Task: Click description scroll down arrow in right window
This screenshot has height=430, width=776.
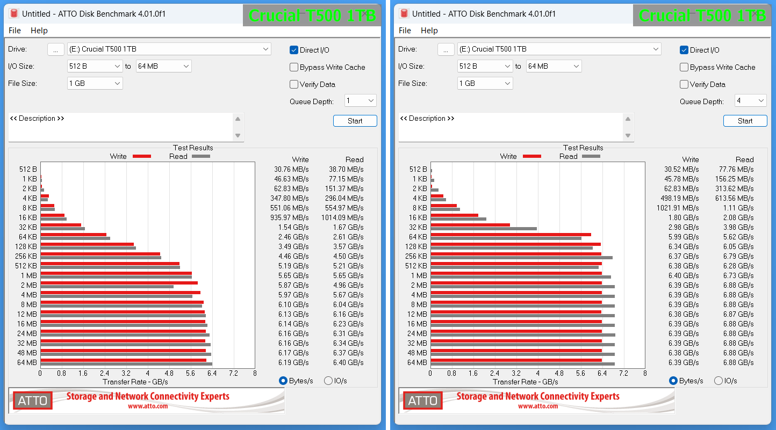Action: 628,136
